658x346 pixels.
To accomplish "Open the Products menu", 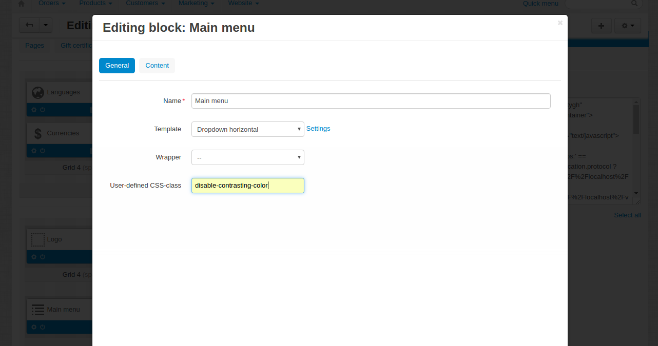I will [x=96, y=3].
